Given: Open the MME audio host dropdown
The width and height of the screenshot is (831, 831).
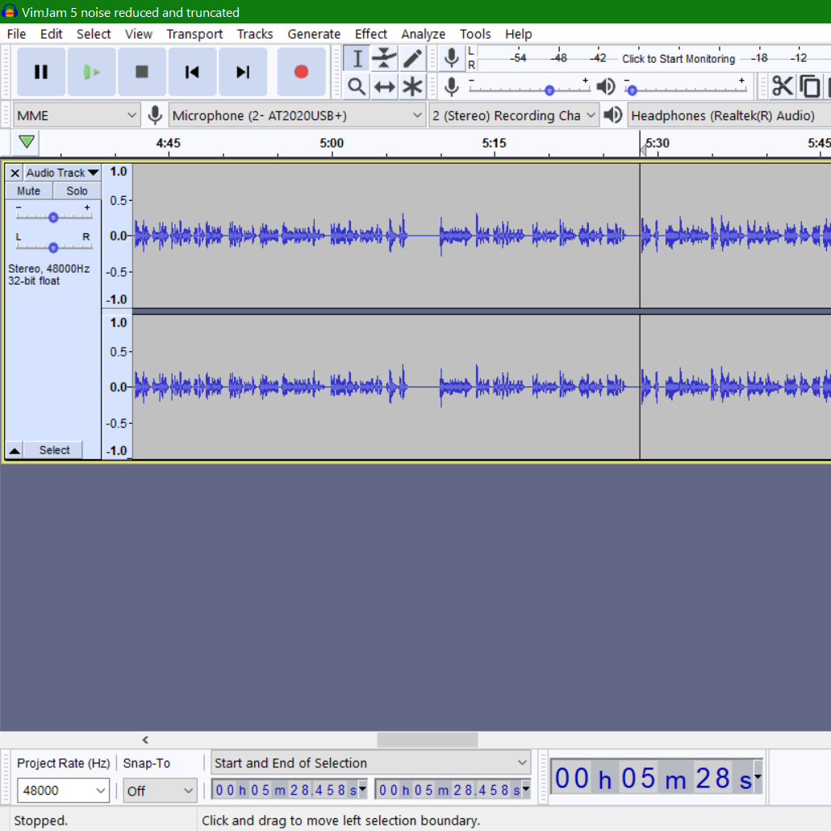Looking at the screenshot, I should click(77, 115).
